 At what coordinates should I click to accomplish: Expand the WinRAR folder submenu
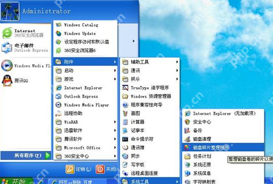coord(85,122)
